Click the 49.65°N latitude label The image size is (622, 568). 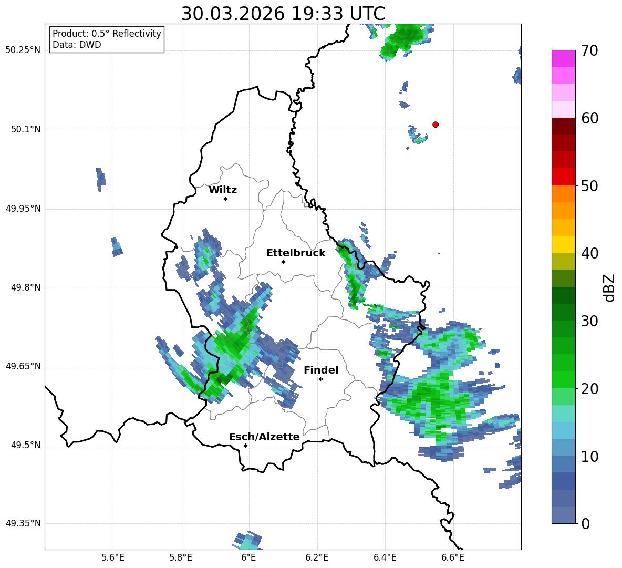click(x=23, y=366)
